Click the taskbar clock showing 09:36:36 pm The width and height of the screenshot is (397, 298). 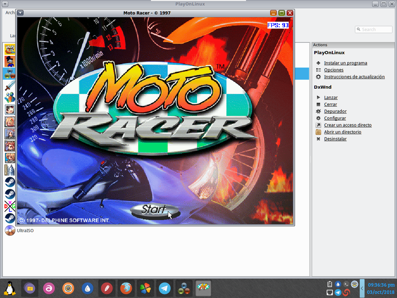[381, 285]
